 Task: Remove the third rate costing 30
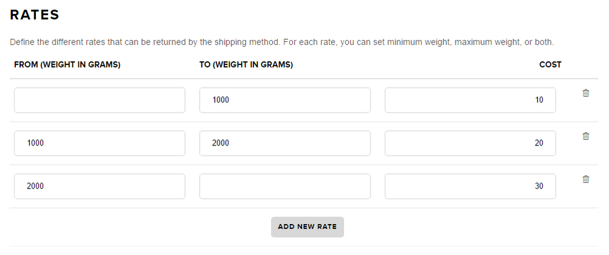click(x=586, y=179)
